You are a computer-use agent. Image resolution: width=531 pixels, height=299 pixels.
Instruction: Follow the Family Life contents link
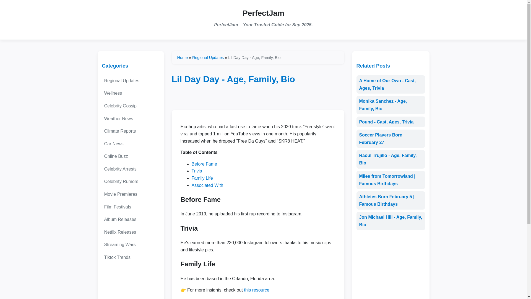coord(202,178)
